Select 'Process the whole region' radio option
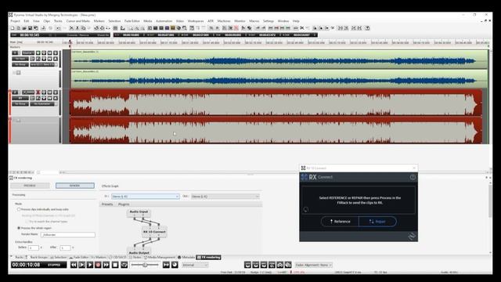The image size is (501, 282). point(19,228)
